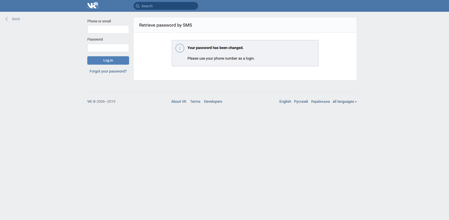Click the magnifier icon in search bar
The width and height of the screenshot is (449, 220).
tap(138, 6)
